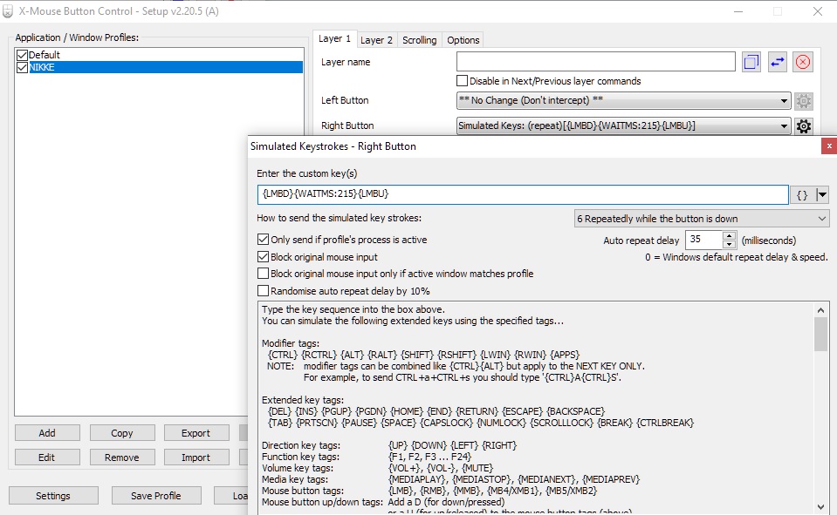Uncheck Block original mouse input
The image size is (837, 515).
[263, 256]
